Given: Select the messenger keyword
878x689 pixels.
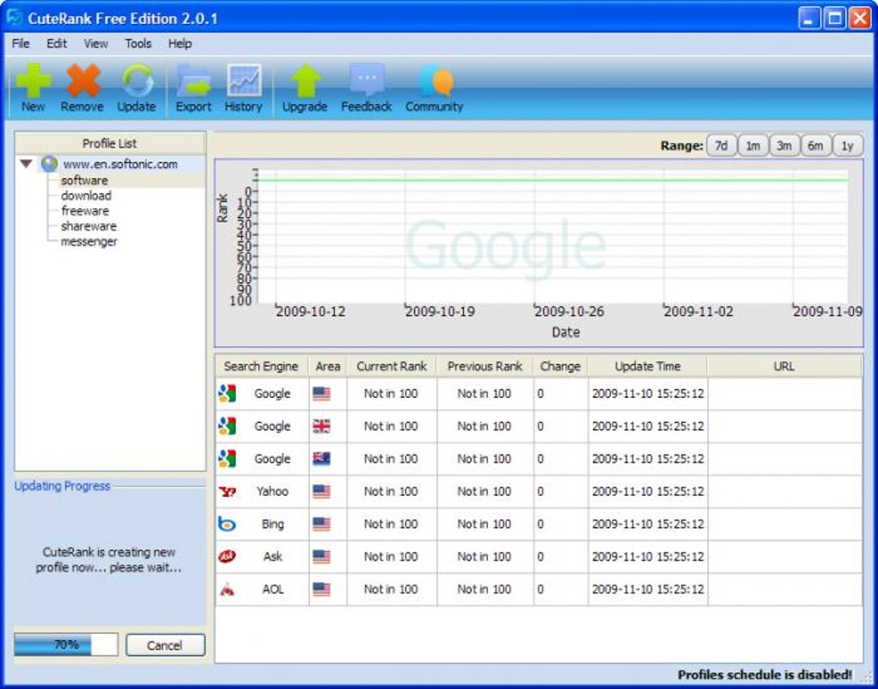Looking at the screenshot, I should tap(89, 242).
